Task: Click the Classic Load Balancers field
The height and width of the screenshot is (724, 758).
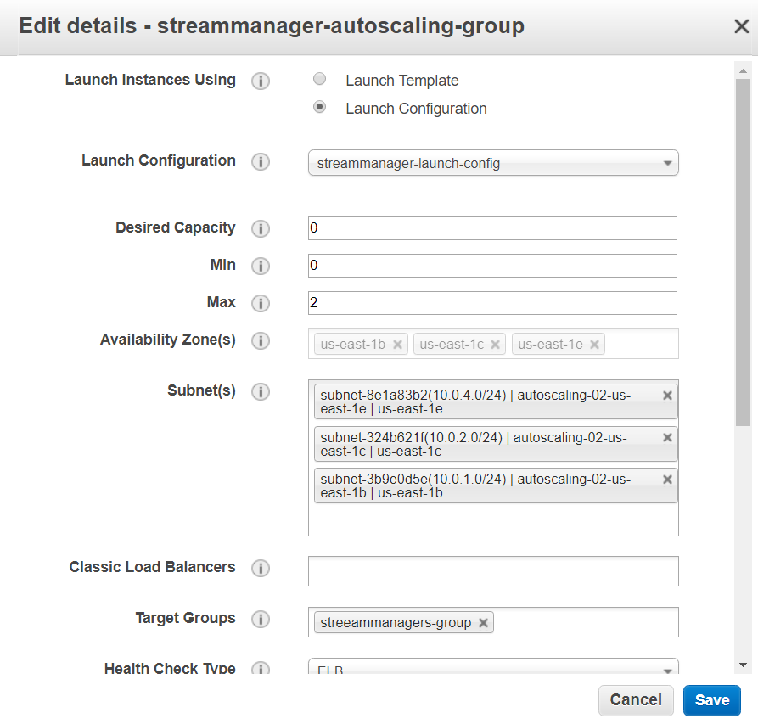Action: coord(493,571)
